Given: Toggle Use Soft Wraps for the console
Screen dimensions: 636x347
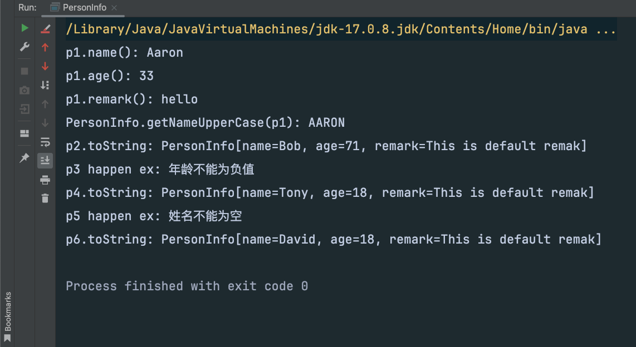Looking at the screenshot, I should pos(45,142).
